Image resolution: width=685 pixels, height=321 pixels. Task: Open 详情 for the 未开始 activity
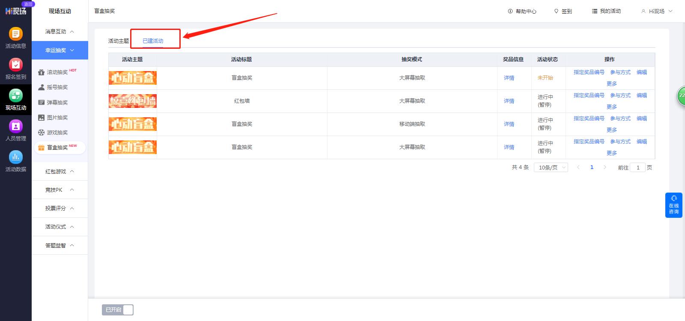point(509,78)
